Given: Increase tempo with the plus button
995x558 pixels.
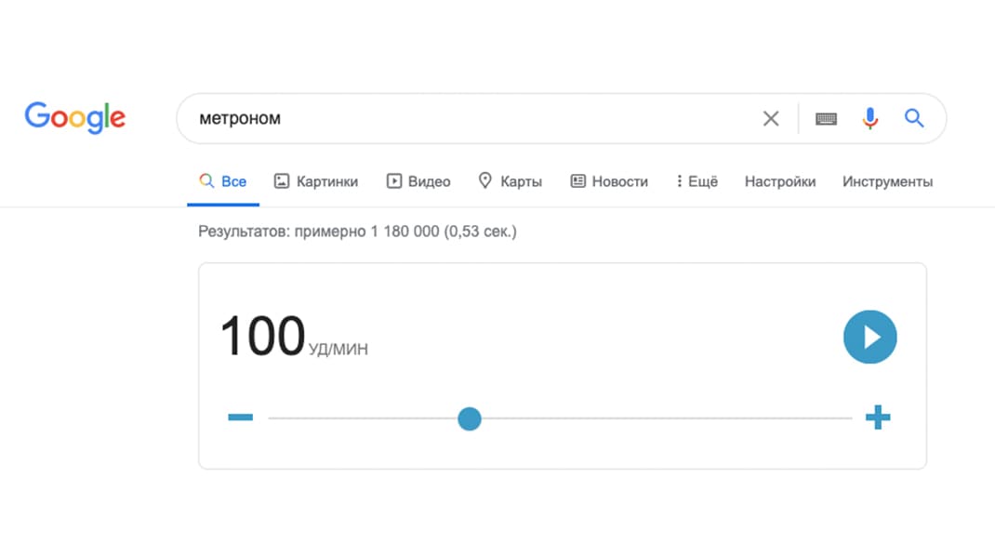Looking at the screenshot, I should 878,418.
